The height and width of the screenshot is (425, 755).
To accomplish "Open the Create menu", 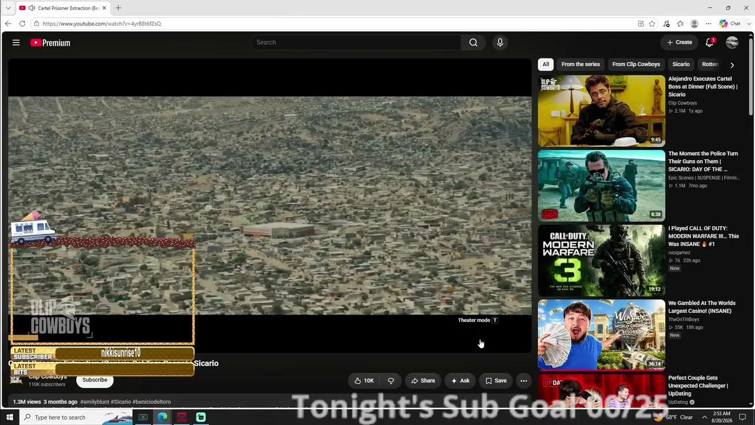I will (x=679, y=42).
